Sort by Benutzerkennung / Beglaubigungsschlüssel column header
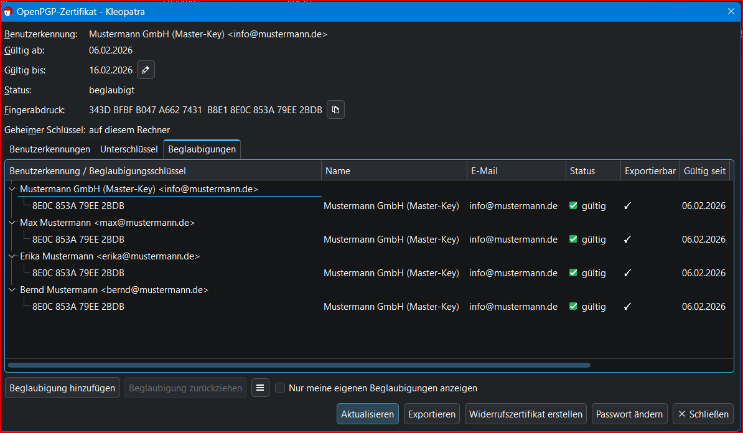The width and height of the screenshot is (743, 433). coord(163,171)
